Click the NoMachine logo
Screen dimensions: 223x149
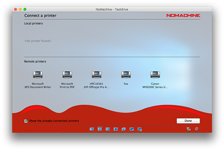(x=183, y=15)
